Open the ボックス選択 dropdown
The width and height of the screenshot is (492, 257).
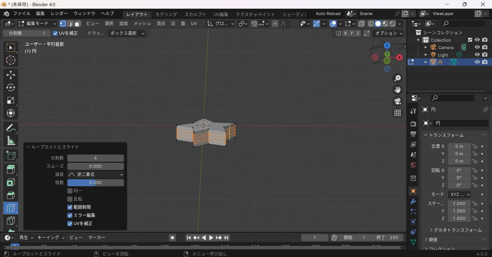pyautogui.click(x=127, y=33)
